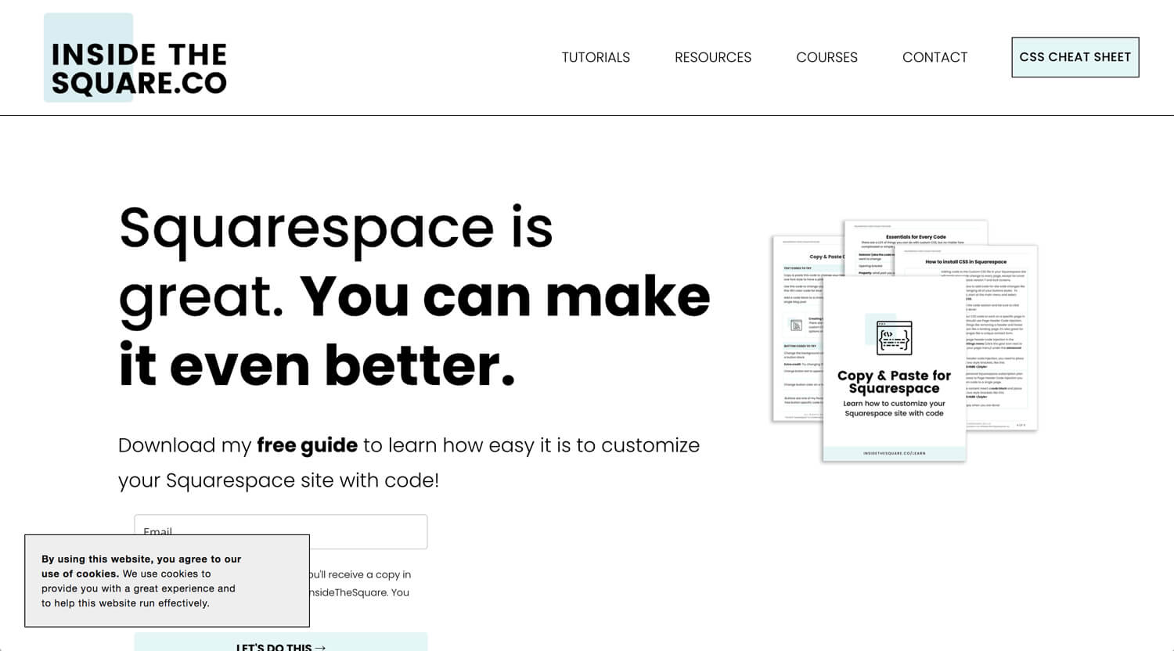Click 'Learn how to customize your' subtitle text
The height and width of the screenshot is (651, 1174).
click(x=894, y=404)
